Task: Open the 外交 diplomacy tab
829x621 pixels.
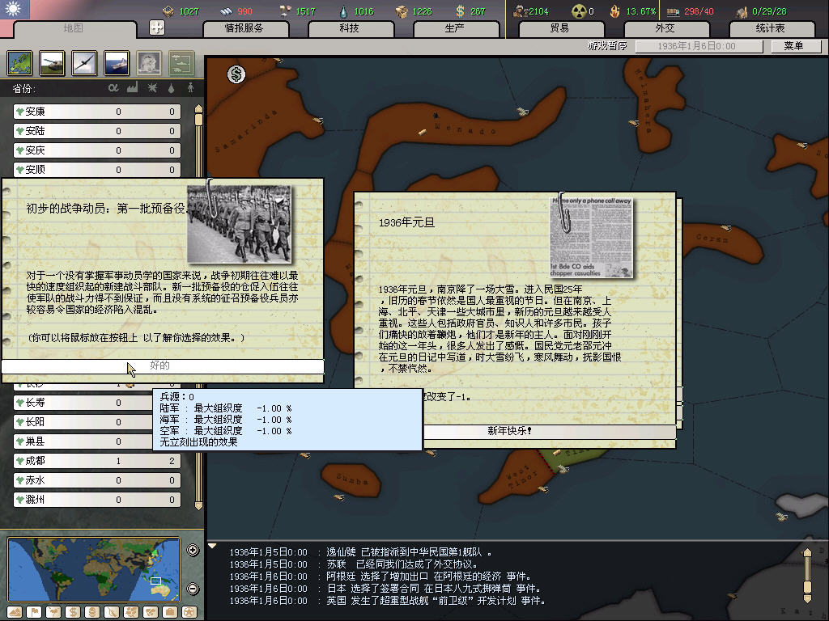Action: [665, 28]
